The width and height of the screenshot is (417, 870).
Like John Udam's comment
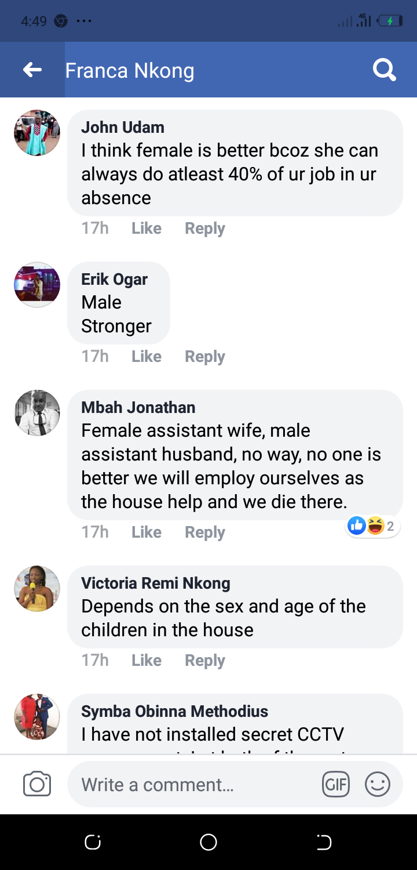146,229
